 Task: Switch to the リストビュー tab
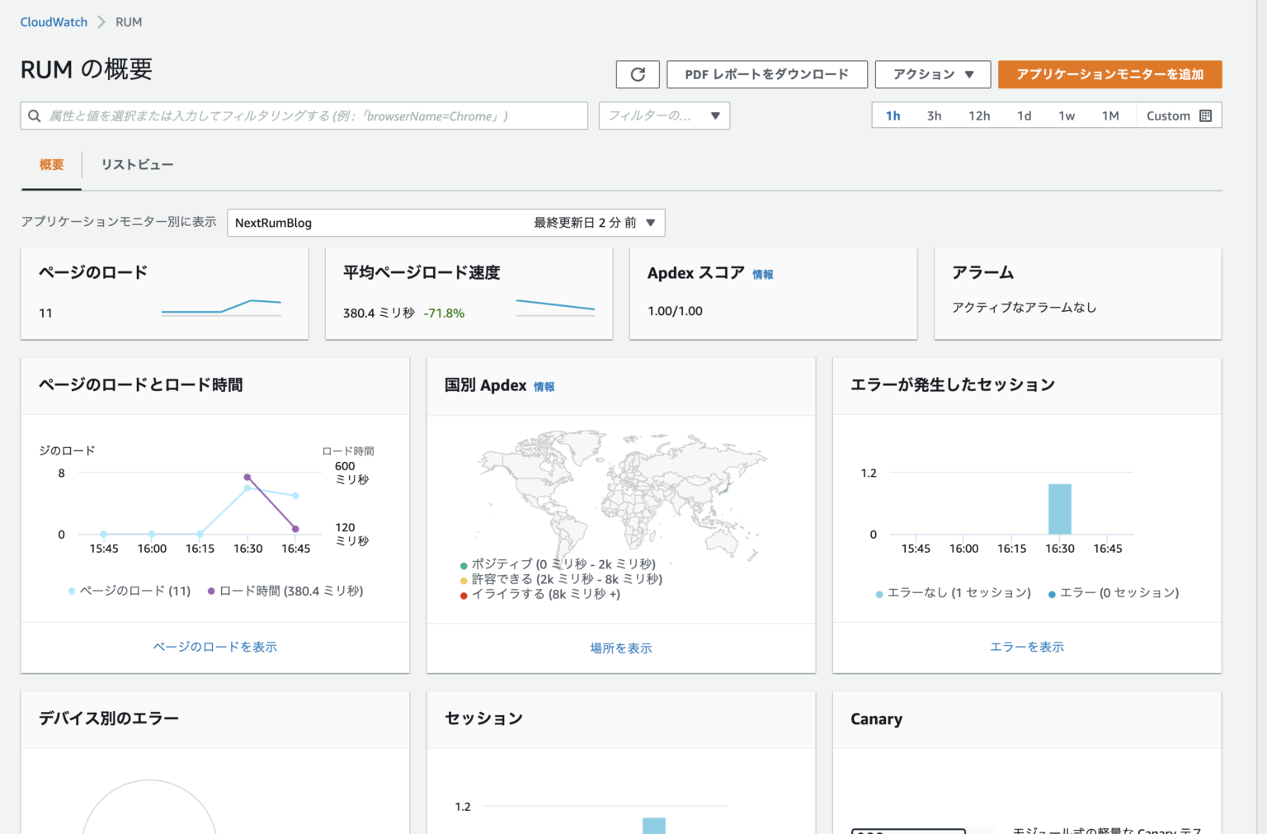(137, 164)
